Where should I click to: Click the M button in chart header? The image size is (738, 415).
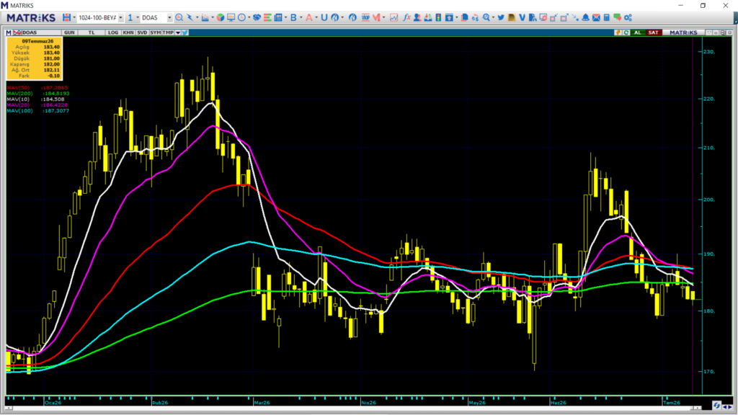(x=9, y=32)
